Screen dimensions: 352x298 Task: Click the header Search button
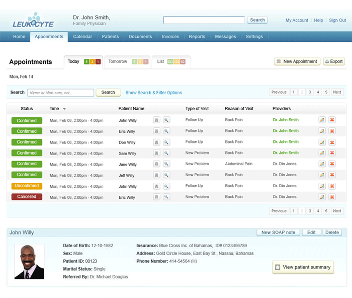(x=257, y=20)
